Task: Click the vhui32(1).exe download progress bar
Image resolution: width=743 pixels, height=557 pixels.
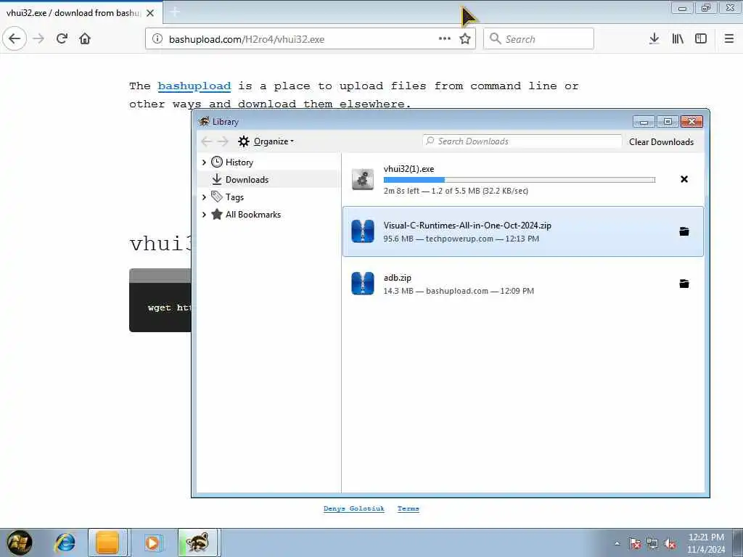Action: [520, 180]
